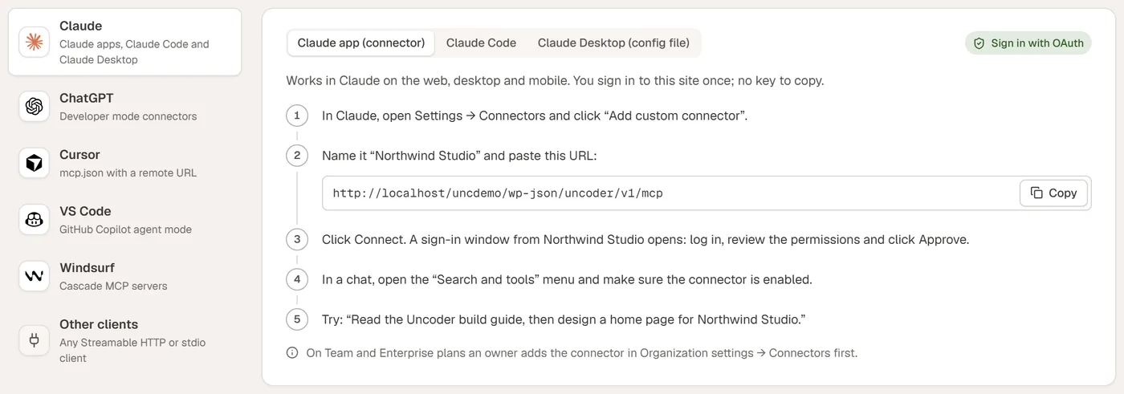The image size is (1124, 394).
Task: Select the Windsurf client heading
Action: 87,268
